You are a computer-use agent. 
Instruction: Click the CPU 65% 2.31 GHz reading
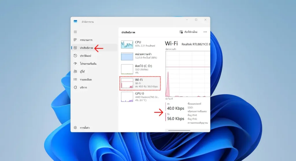coord(145,46)
